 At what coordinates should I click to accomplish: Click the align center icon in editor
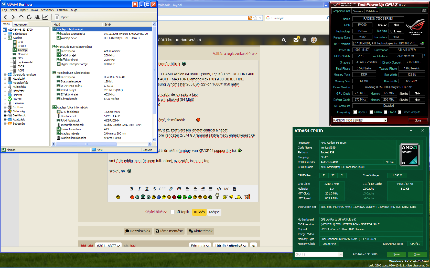[195, 189]
